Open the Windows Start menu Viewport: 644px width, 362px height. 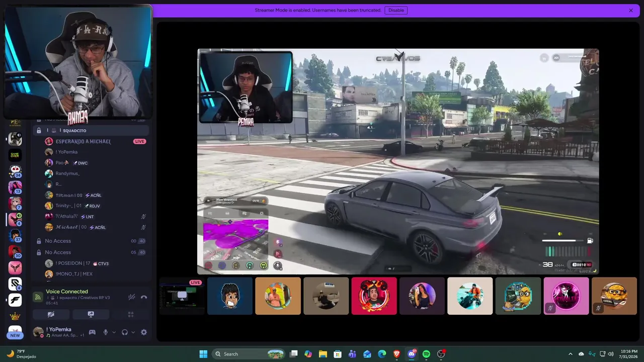click(x=203, y=354)
